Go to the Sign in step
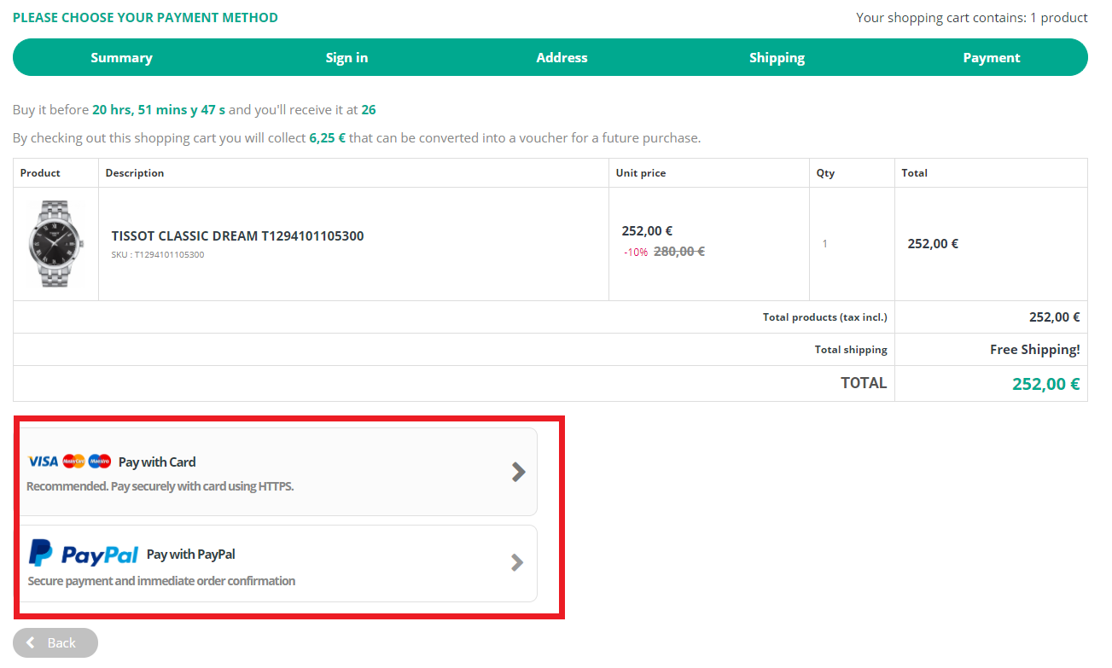The height and width of the screenshot is (668, 1112). coord(346,57)
